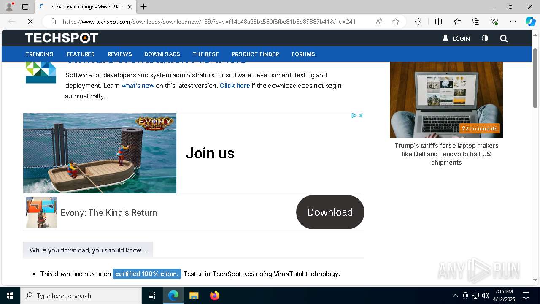Click the "Click here" download link
The height and width of the screenshot is (304, 540).
coord(235,86)
